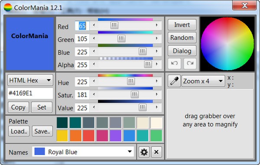Click the large blue color preview
This screenshot has width=260, height=165.
click(x=30, y=44)
